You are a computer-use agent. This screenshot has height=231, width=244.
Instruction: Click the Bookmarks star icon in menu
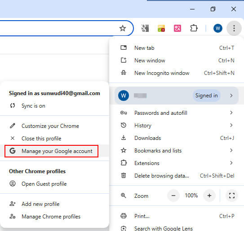coord(124,150)
